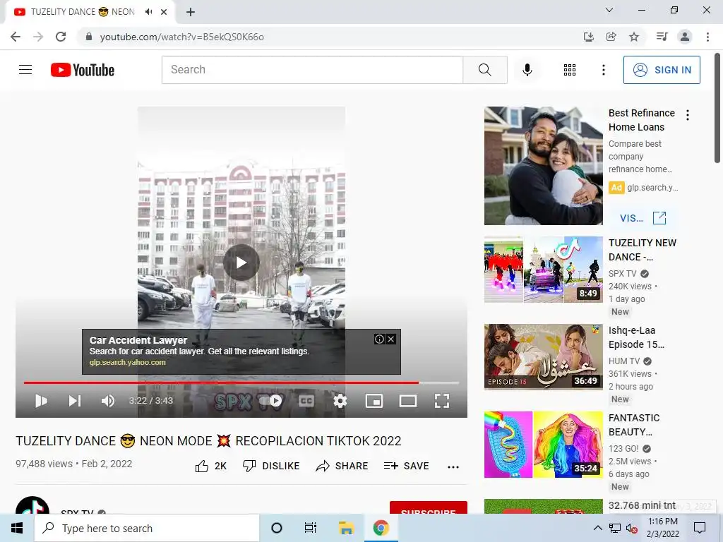Screen dimensions: 723x542
Task: Open YouTube settings three-dot menu
Action: pos(603,70)
